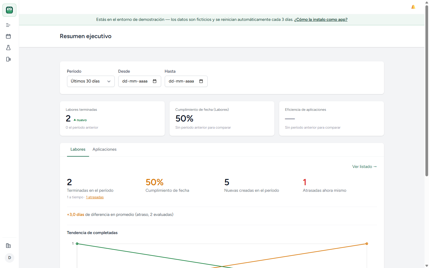Viewport: 429px width, 268px height.
Task: Click the 'Terminadas en el período' label
Action: (90, 191)
